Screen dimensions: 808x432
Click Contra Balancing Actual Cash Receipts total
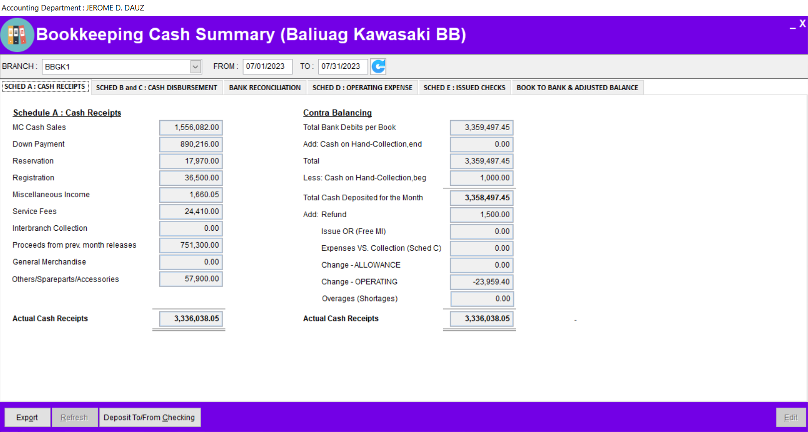tap(482, 319)
